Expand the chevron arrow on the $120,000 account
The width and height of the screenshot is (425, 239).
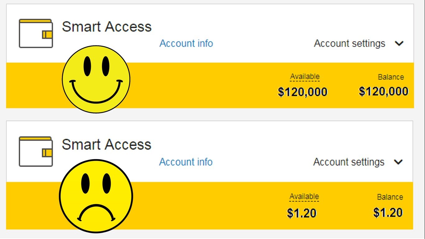click(399, 44)
